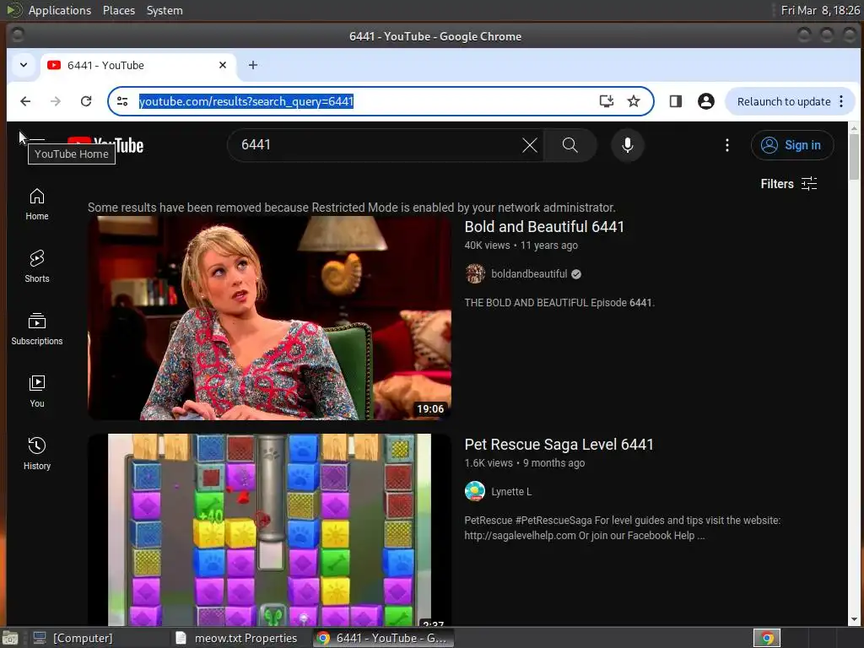
Task: Visit boldandbeautiful channel name
Action: (x=529, y=274)
